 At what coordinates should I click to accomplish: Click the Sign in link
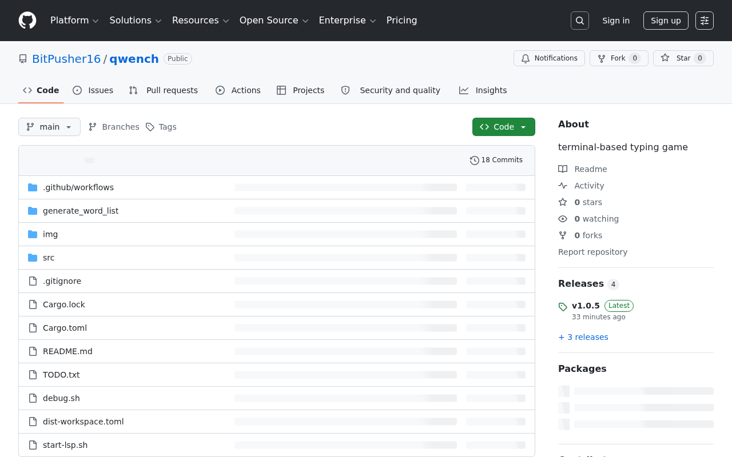tap(616, 21)
